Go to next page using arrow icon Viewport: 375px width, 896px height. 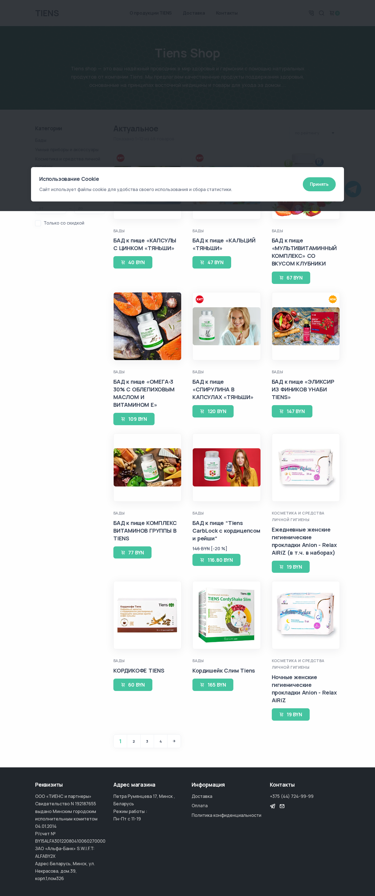(x=174, y=741)
